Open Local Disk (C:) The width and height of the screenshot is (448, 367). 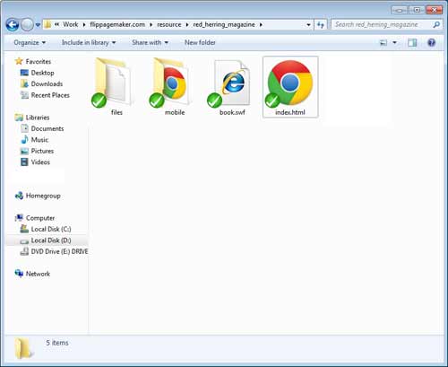coord(51,229)
